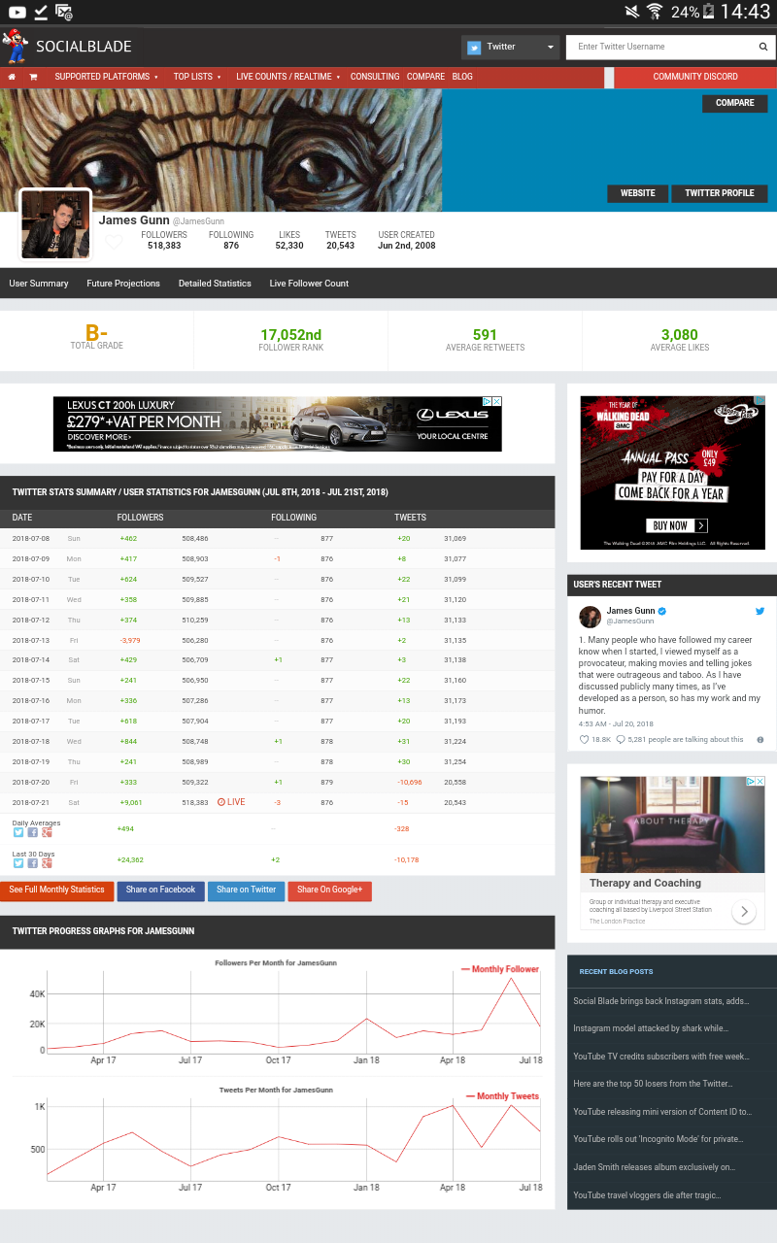Expand Live Counts / Realtime menu

[x=288, y=77]
